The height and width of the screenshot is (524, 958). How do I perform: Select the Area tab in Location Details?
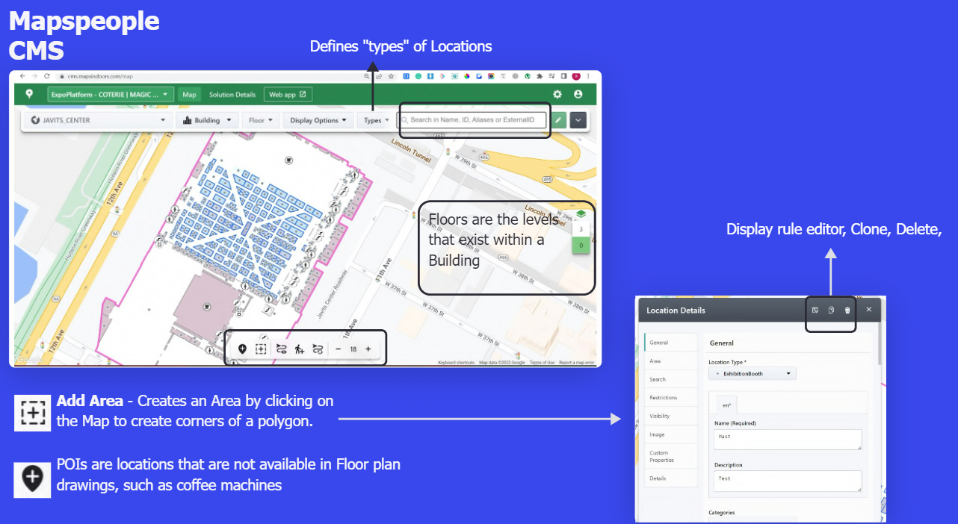point(670,361)
